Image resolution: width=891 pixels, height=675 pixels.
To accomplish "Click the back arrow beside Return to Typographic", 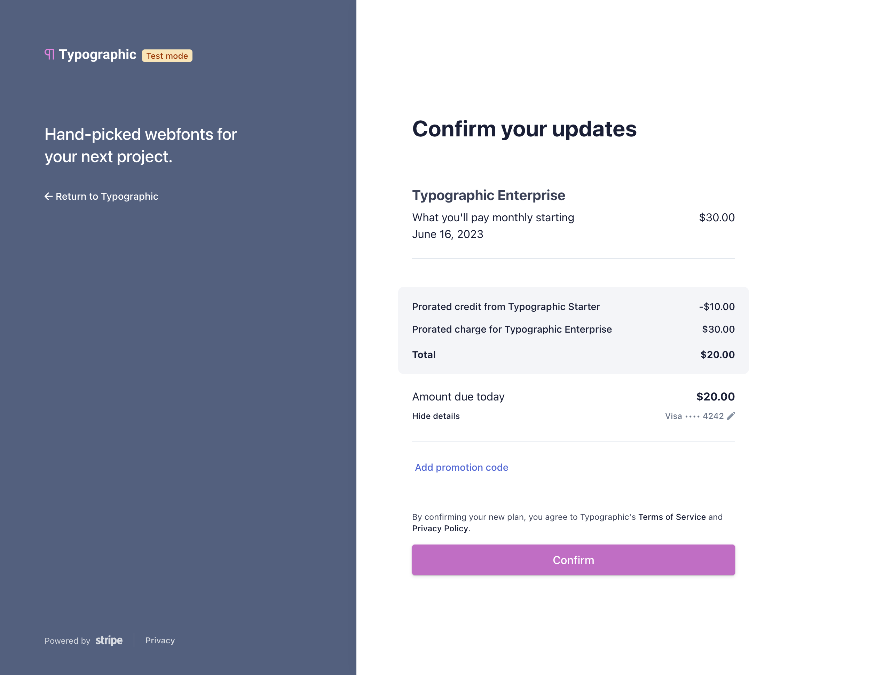I will coord(48,196).
